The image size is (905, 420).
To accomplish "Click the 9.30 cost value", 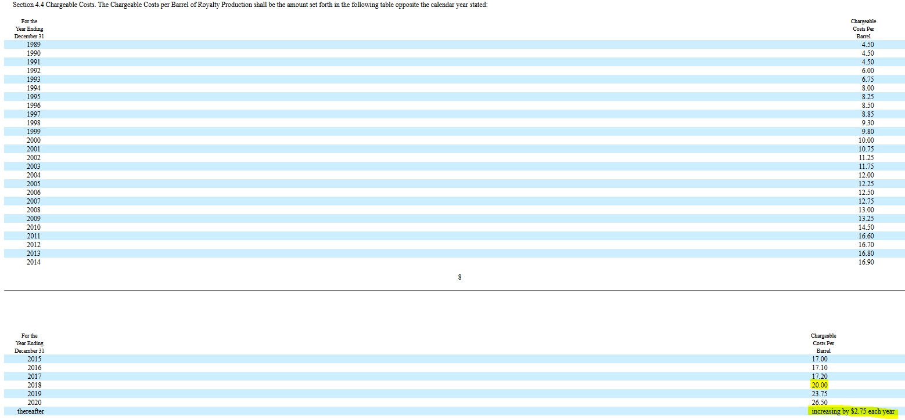I will coord(868,122).
